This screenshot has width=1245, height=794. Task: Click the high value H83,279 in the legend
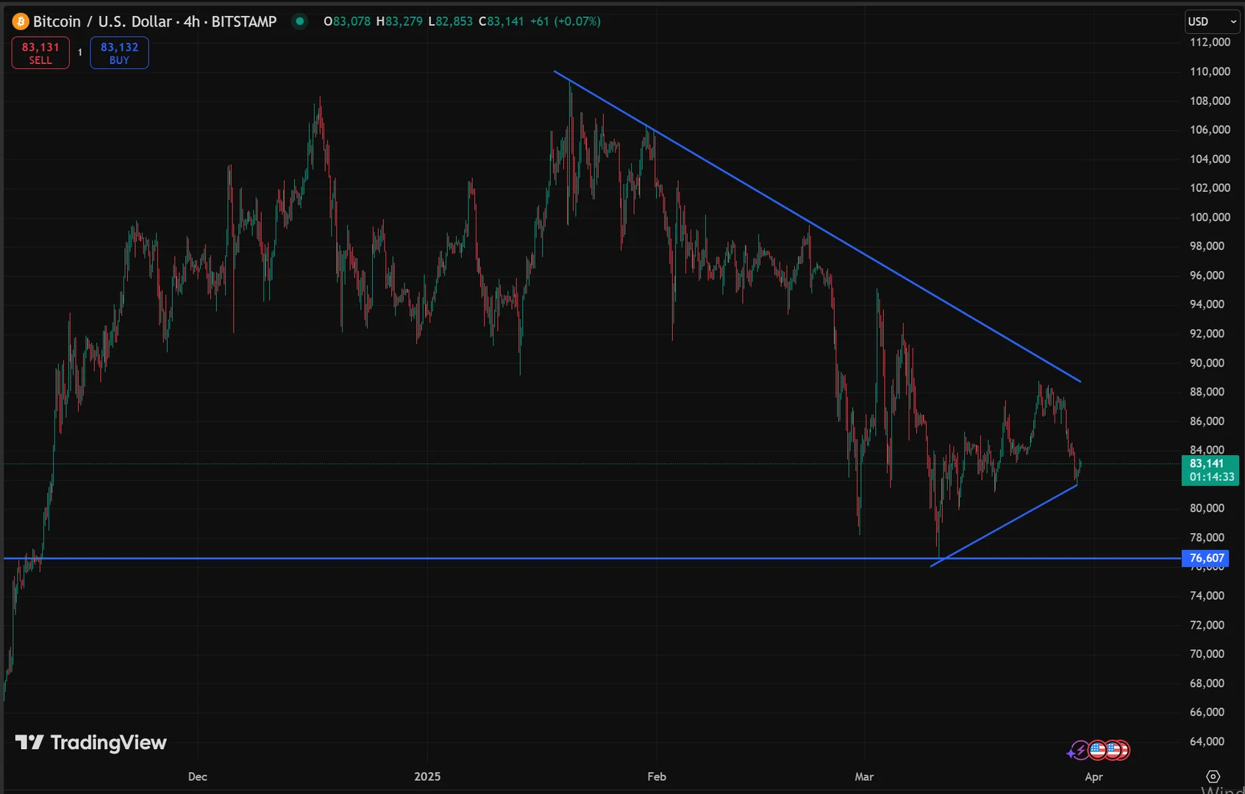click(x=399, y=21)
